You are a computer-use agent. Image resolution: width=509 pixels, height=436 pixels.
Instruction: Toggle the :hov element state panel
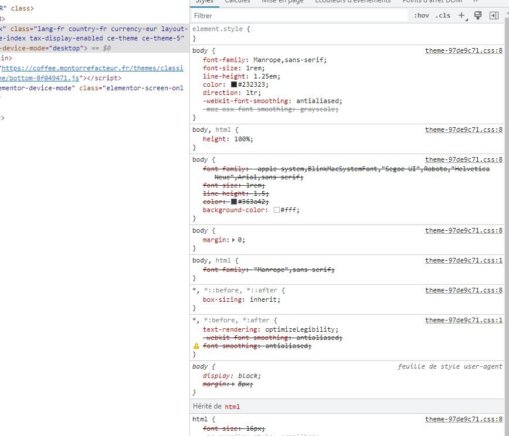[x=422, y=16]
